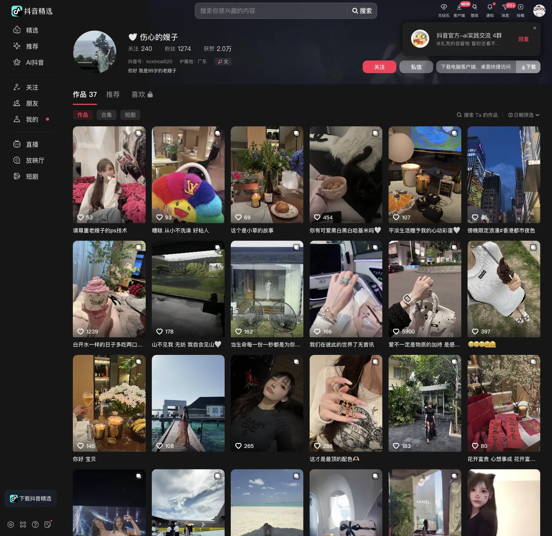The height and width of the screenshot is (536, 552).
Task: Switch to the profile 推荐 tab
Action: (113, 95)
